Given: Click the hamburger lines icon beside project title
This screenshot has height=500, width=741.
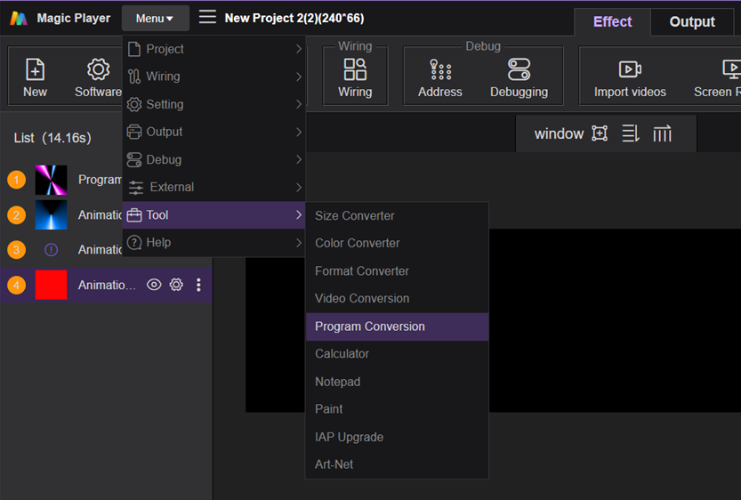Looking at the screenshot, I should coord(207,18).
